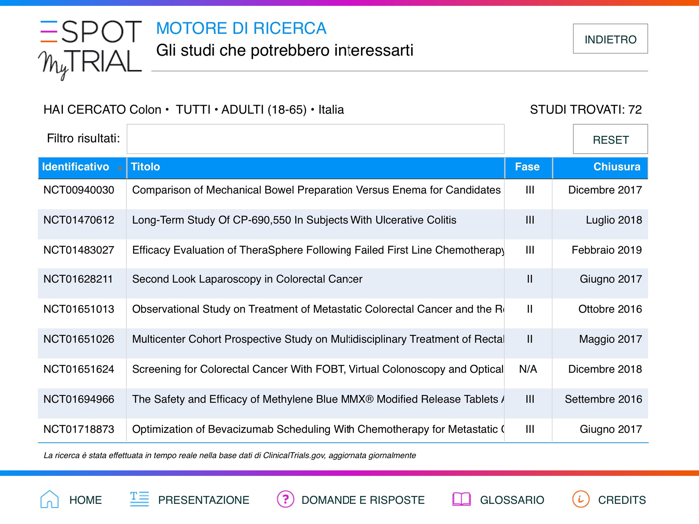Open title Safety and Efficacy of Methylene Blue
699x524 pixels.
pyautogui.click(x=318, y=399)
